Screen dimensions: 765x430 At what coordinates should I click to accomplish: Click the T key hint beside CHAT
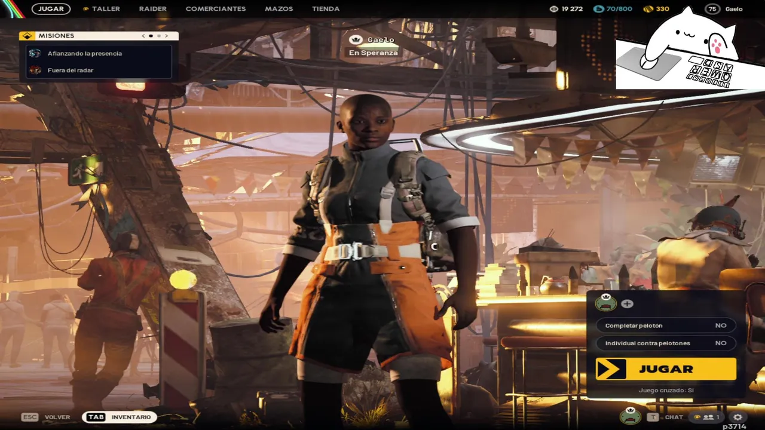[x=653, y=417]
